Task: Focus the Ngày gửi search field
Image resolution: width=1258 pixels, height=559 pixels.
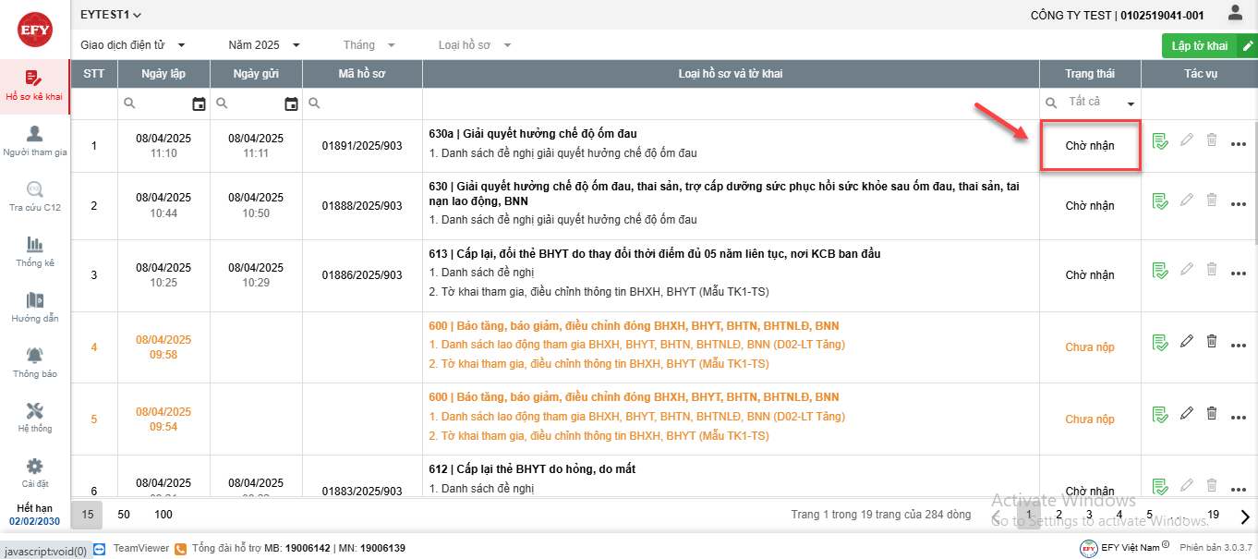Action: pos(255,103)
